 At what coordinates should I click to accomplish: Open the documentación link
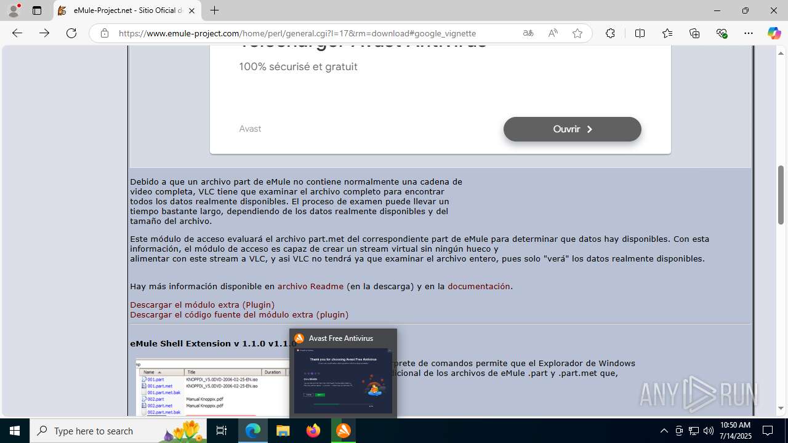479,286
